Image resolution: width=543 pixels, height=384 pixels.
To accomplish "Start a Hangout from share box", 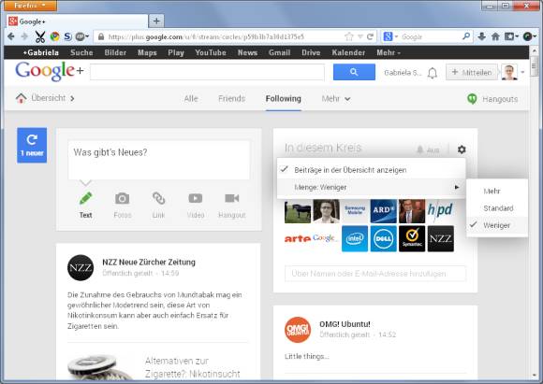I will 231,205.
